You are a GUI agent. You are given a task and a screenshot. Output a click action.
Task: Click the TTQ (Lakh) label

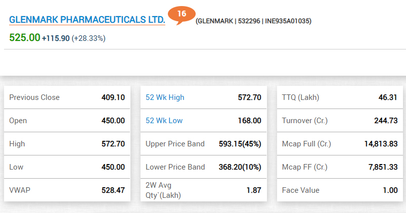[300, 97]
